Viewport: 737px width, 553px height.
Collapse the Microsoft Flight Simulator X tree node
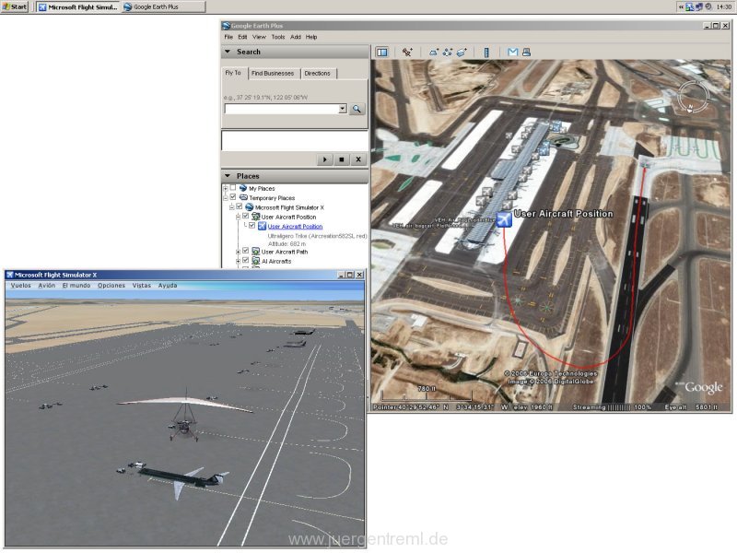(232, 207)
